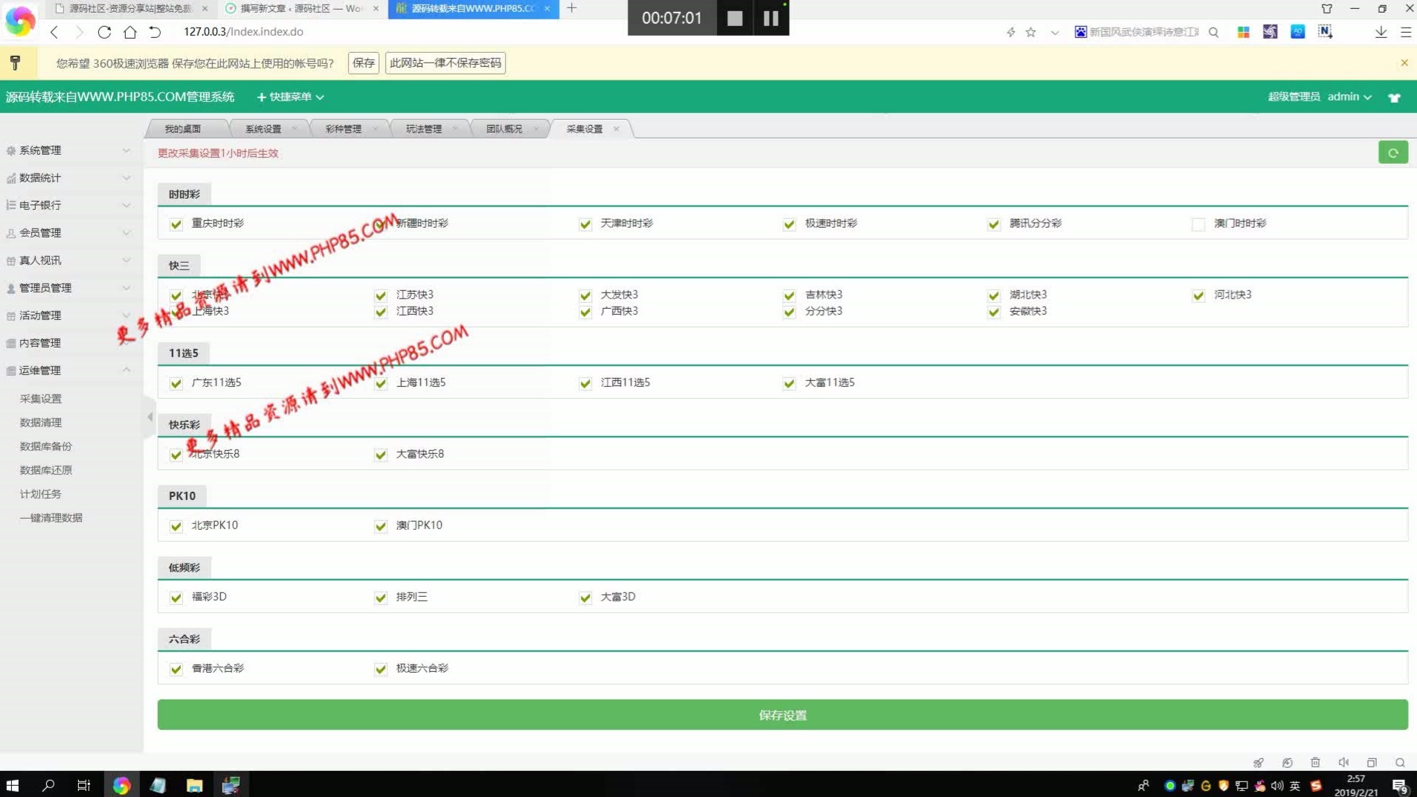The height and width of the screenshot is (797, 1417).
Task: Expand 电子银行 sidebar menu
Action: (71, 205)
